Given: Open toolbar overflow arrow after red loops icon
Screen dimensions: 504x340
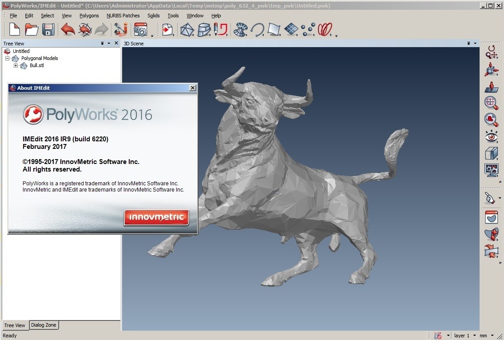Looking at the screenshot, I should coord(337,36).
